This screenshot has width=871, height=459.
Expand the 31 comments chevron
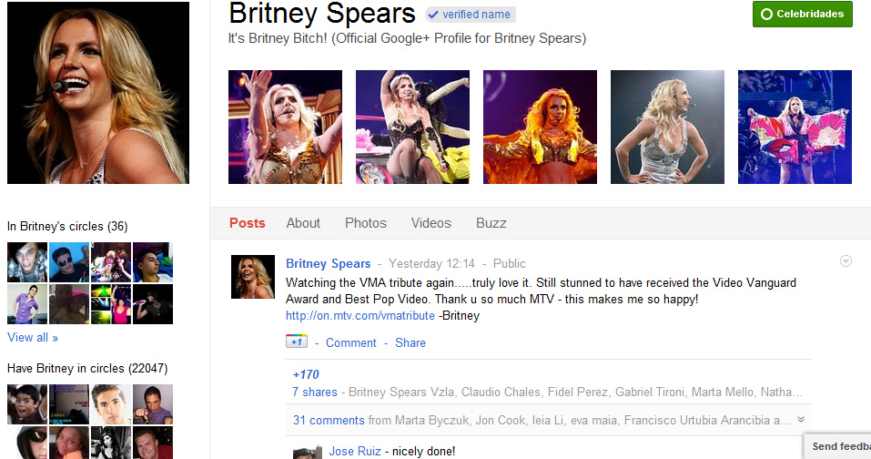click(x=801, y=420)
